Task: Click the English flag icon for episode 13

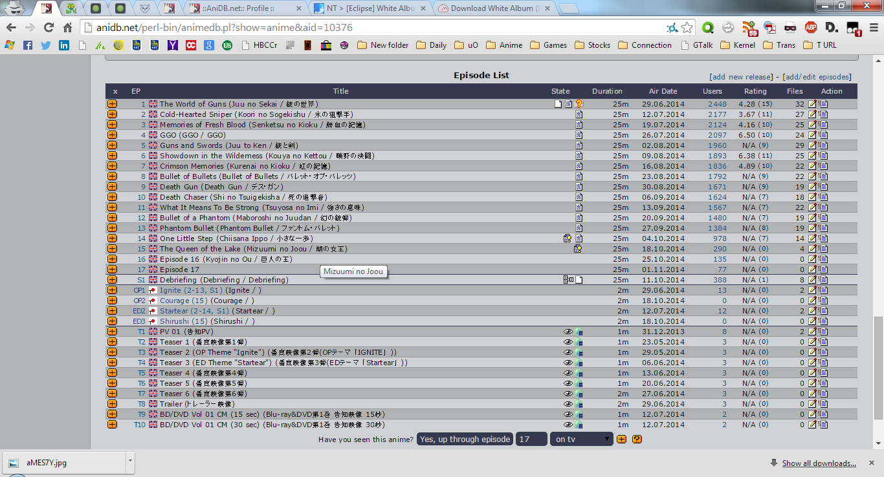Action: click(x=153, y=228)
